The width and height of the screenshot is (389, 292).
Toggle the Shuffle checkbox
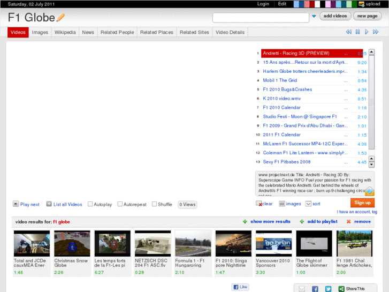[x=154, y=204]
